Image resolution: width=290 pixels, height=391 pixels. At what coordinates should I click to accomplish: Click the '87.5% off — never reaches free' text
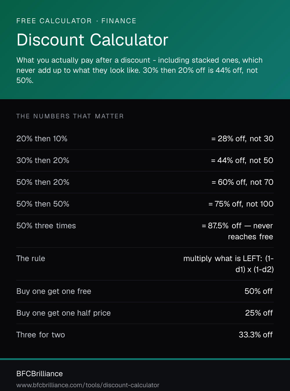coord(240,231)
